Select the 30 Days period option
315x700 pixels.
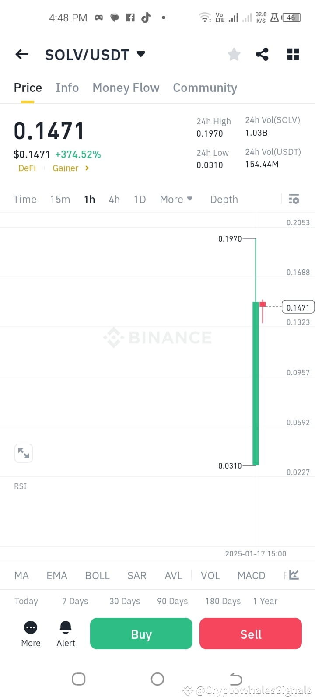pyautogui.click(x=124, y=601)
